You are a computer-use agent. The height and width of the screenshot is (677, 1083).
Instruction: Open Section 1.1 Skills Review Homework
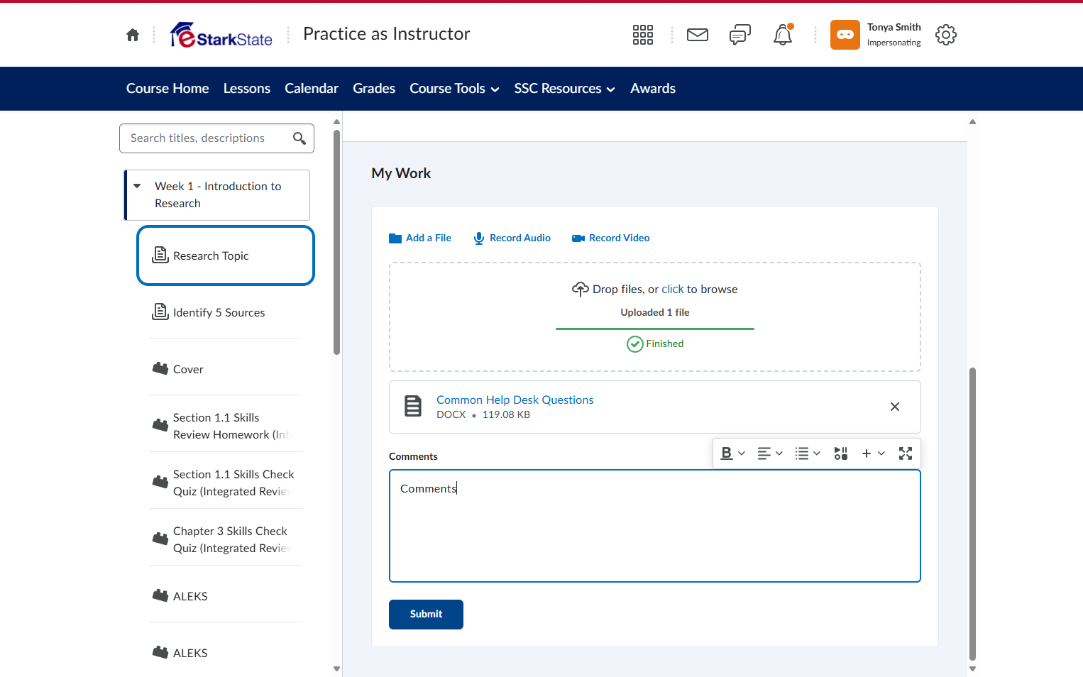coord(226,426)
